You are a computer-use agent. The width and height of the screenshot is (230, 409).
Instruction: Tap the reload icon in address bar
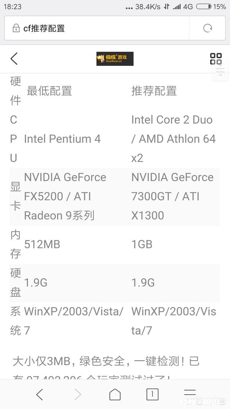(x=207, y=28)
